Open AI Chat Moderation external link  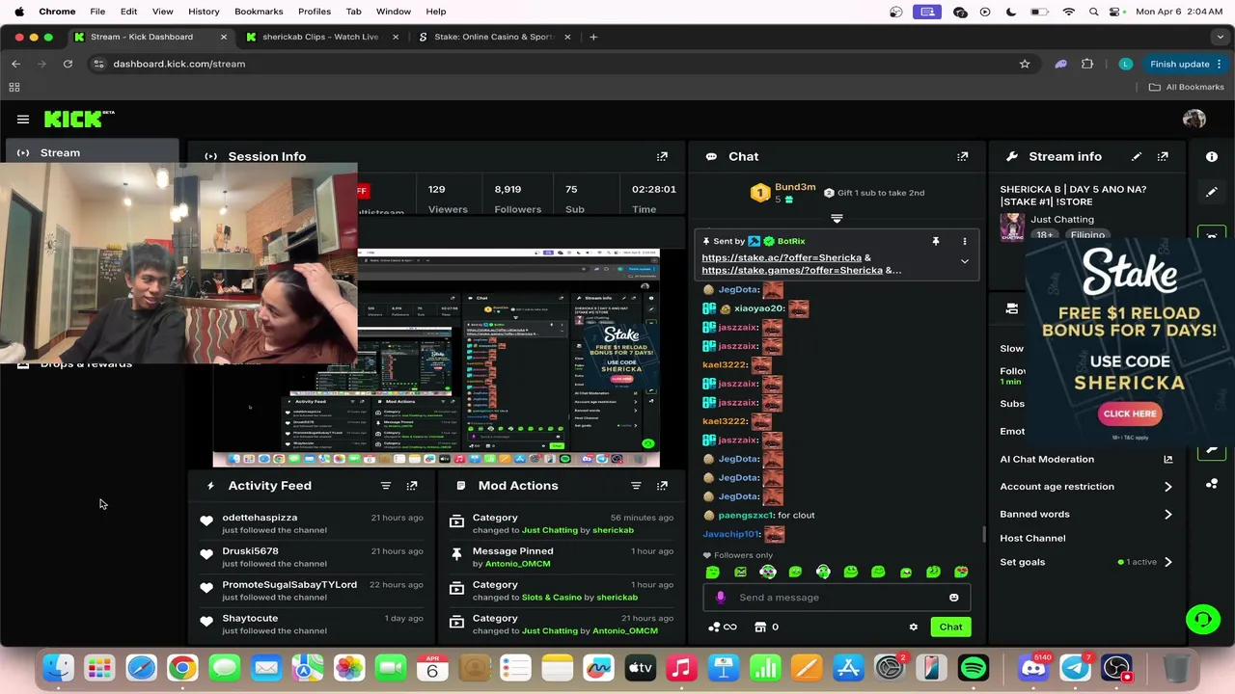1167,460
